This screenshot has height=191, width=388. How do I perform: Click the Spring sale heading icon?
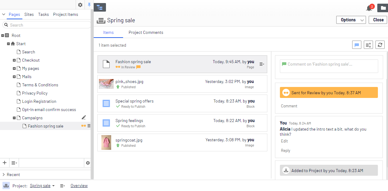(x=101, y=20)
